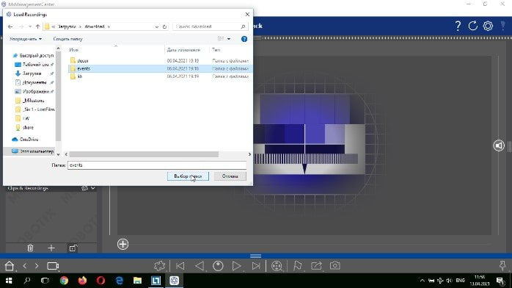
Task: Select Документы documents in sidebar
Action: 34,82
